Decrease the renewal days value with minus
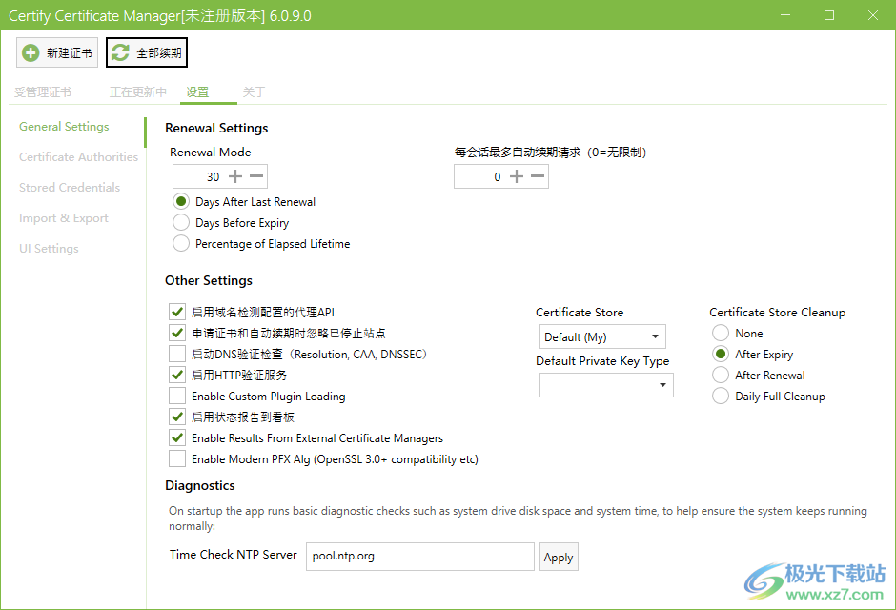896x610 pixels. tap(256, 176)
